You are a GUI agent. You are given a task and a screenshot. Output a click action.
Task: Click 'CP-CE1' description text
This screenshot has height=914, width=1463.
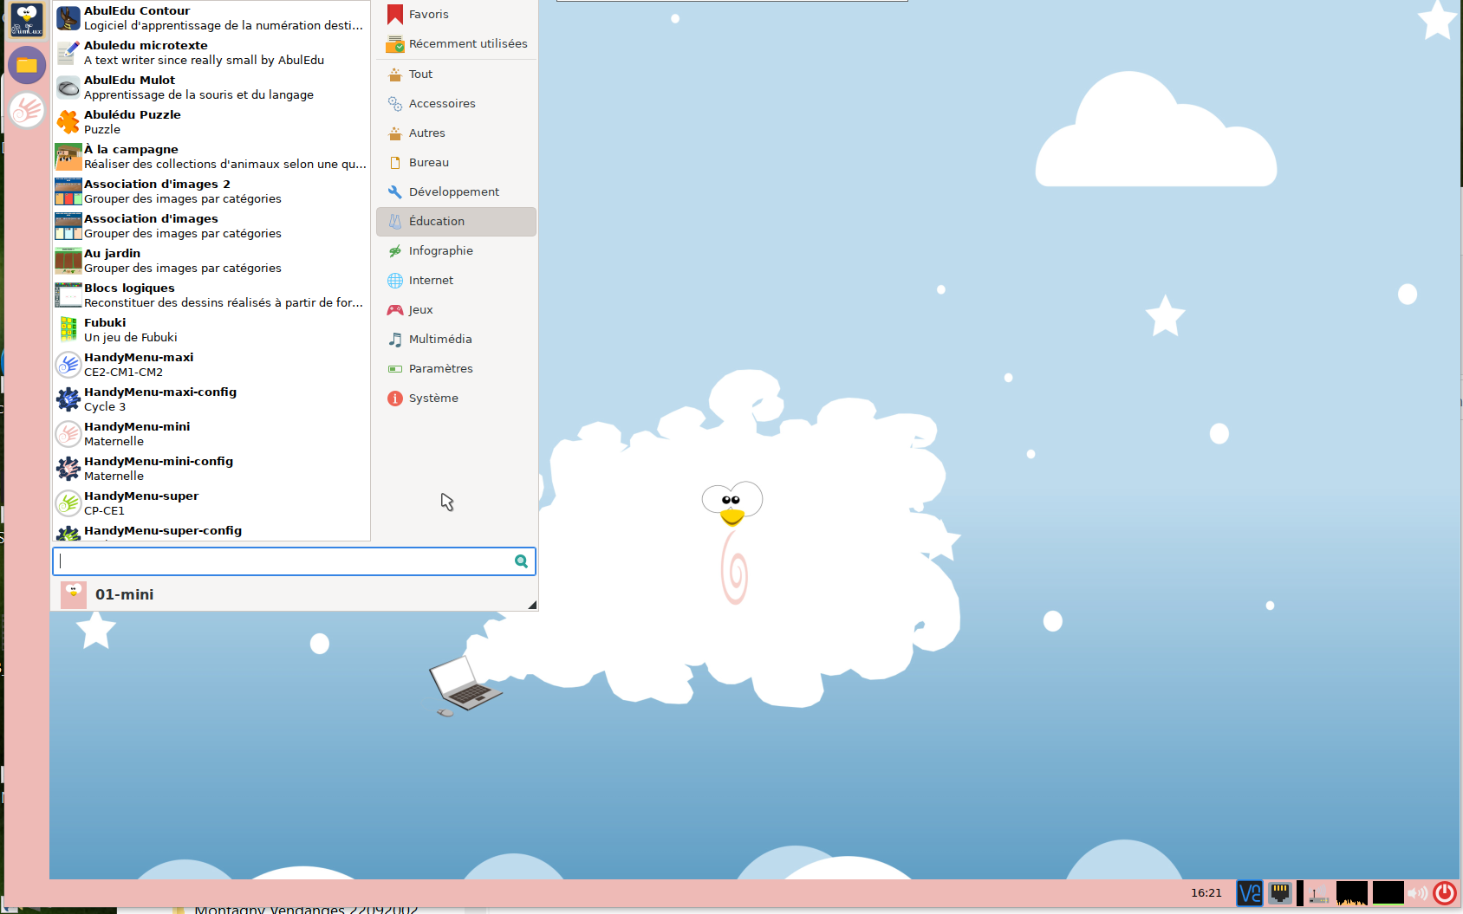(104, 511)
